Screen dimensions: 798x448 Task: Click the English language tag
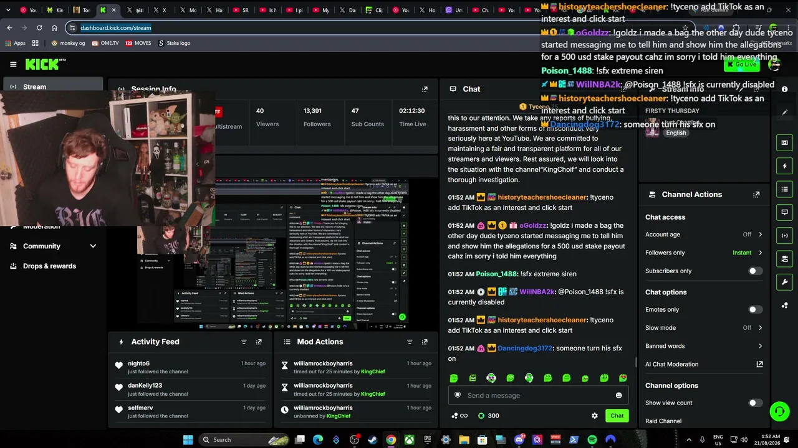tap(676, 133)
